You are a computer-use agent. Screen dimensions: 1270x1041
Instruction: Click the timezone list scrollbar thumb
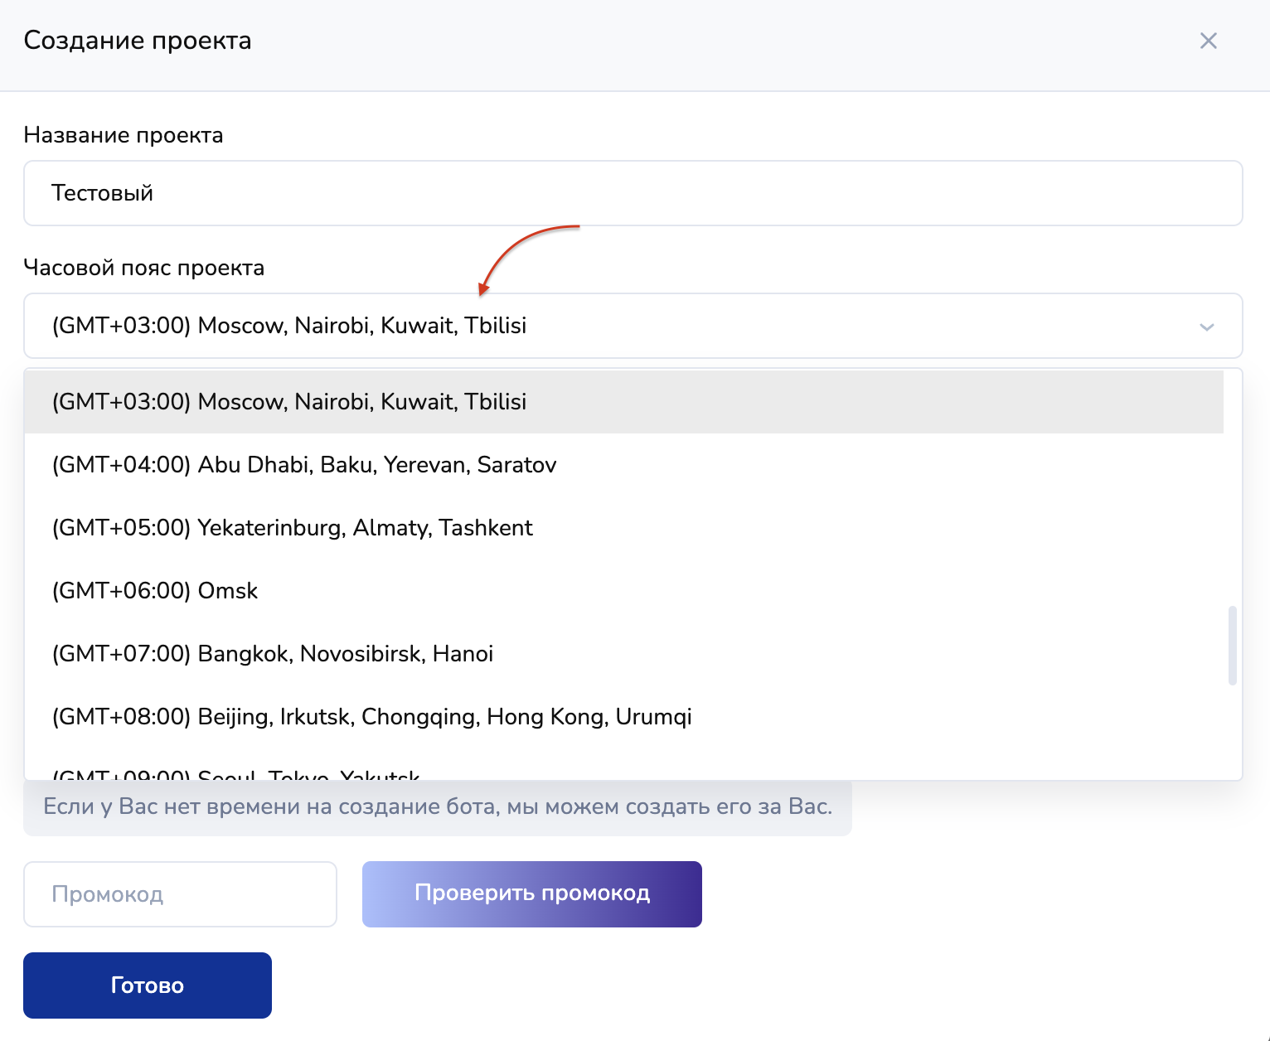(1232, 646)
